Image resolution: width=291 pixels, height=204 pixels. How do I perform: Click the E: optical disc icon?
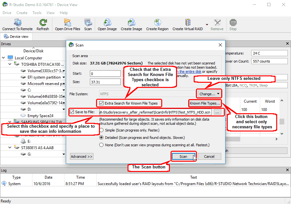(23, 141)
